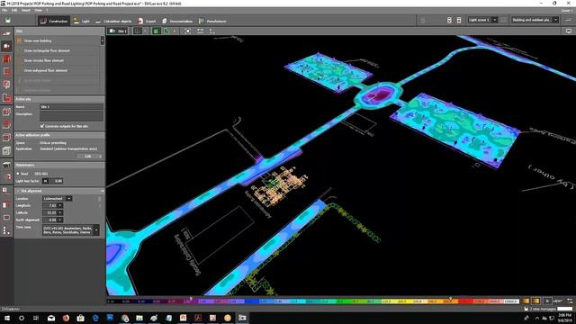Select the dotted copy-along-line tool at sidebar bottom
Image resolution: width=576 pixels, height=324 pixels.
(x=6, y=230)
